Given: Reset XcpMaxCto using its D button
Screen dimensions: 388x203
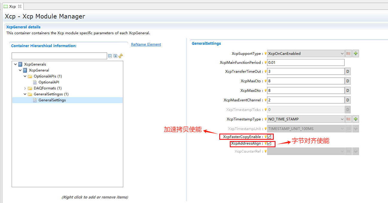Looking at the screenshot, I should pyautogui.click(x=348, y=81).
